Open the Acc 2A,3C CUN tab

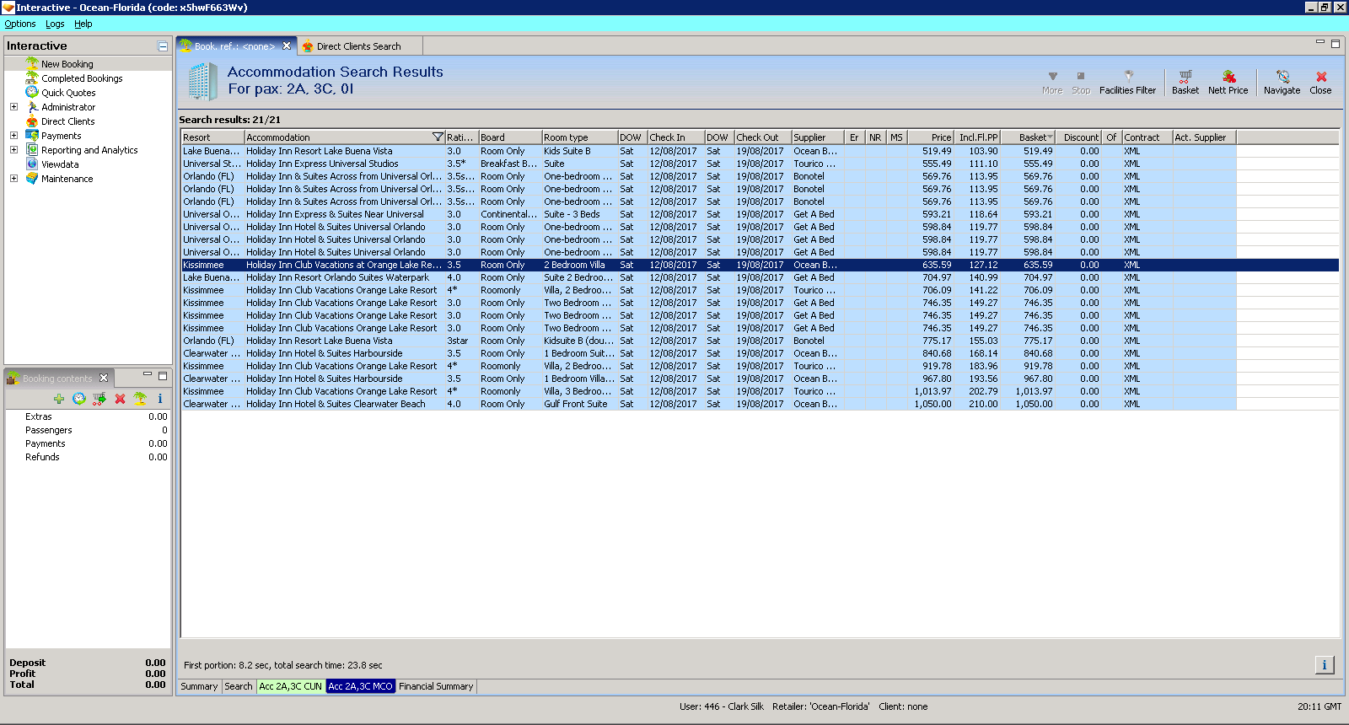tap(291, 686)
